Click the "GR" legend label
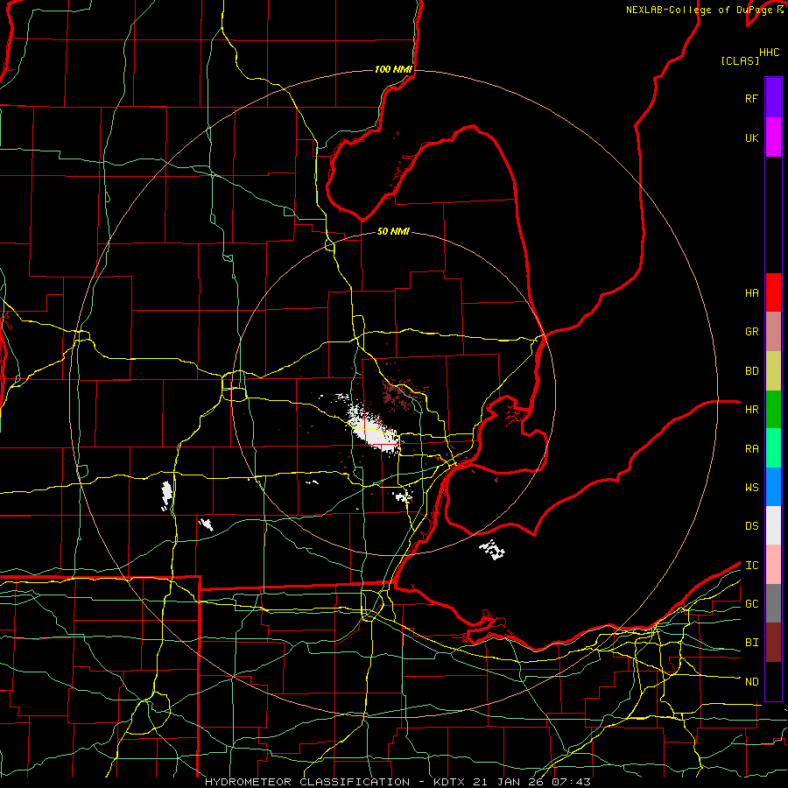This screenshot has height=788, width=788. pyautogui.click(x=752, y=332)
